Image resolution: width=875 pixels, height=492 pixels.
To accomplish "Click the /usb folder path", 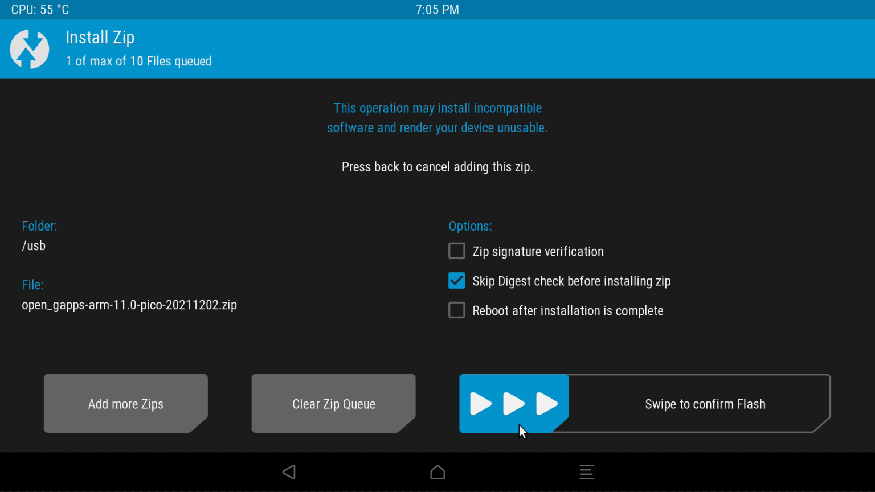I will (x=34, y=246).
